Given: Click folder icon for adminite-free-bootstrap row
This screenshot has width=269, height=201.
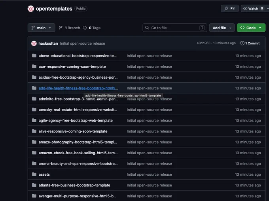Looking at the screenshot, I should (x=34, y=99).
